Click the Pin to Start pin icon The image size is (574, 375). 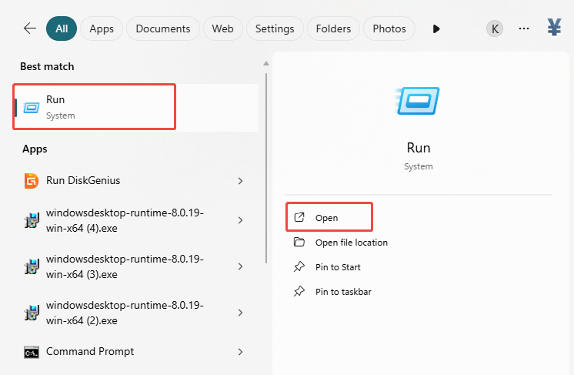tap(299, 267)
